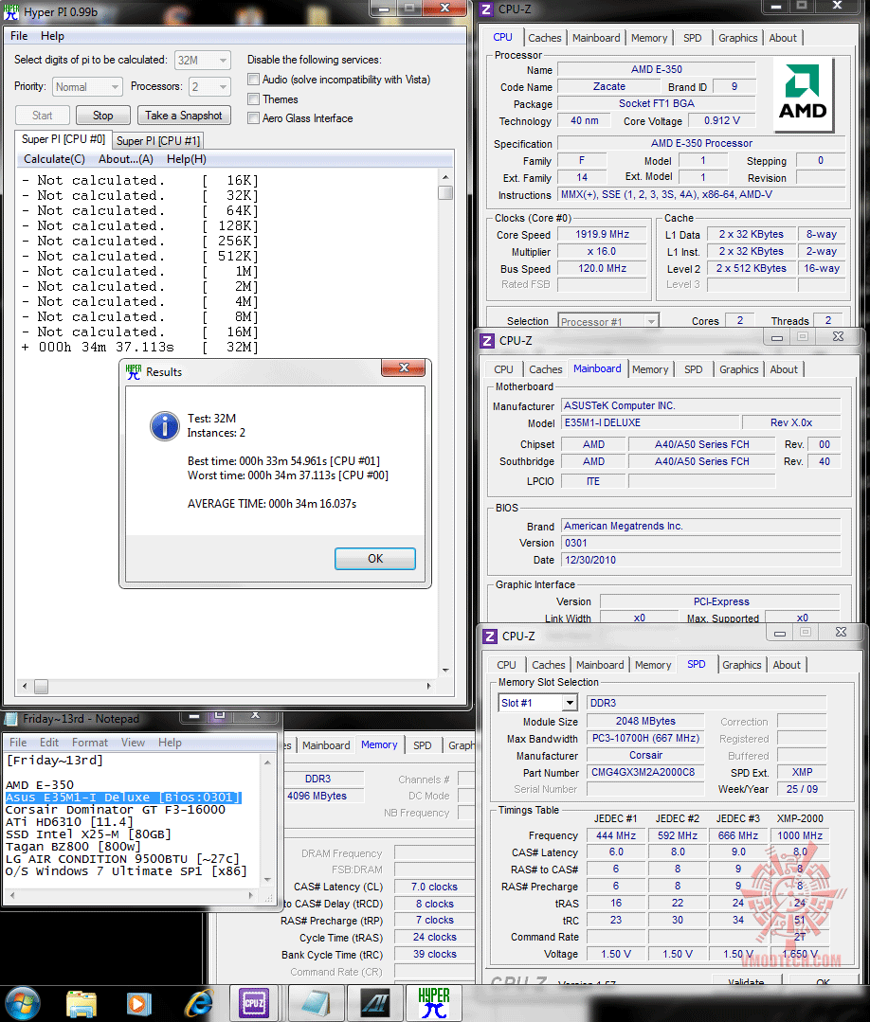The height and width of the screenshot is (1022, 870).
Task: Open Notepad Edit menu
Action: 49,743
